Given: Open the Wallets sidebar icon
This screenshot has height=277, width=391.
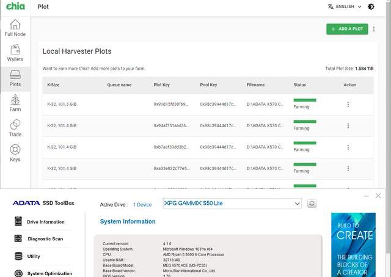Looking at the screenshot, I should [15, 53].
